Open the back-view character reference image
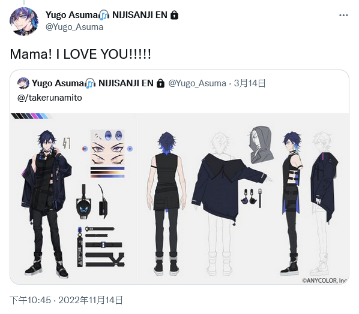The image size is (359, 314). [243, 197]
